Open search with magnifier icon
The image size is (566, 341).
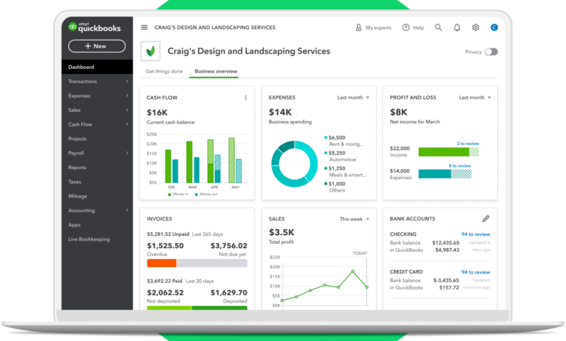click(438, 28)
